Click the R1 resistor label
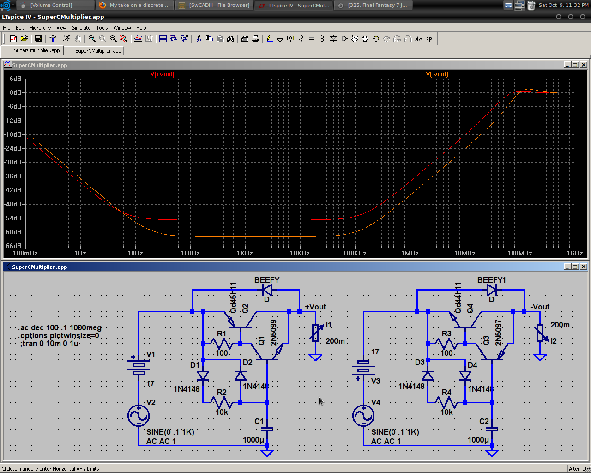Screen dimensions: 591x473 (222, 334)
